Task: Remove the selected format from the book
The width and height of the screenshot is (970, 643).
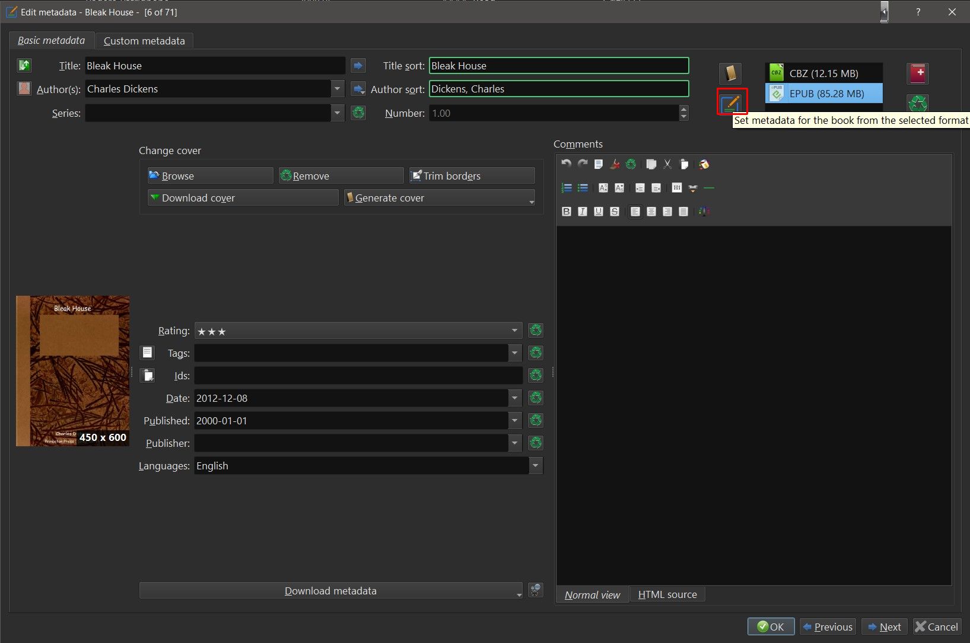Action: (x=918, y=104)
